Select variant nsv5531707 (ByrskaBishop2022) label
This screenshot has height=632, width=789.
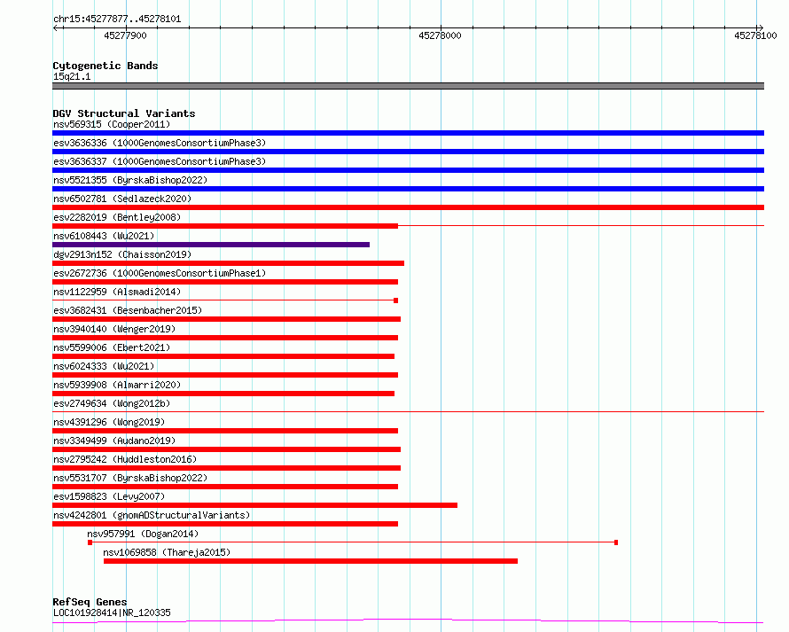[x=130, y=478]
